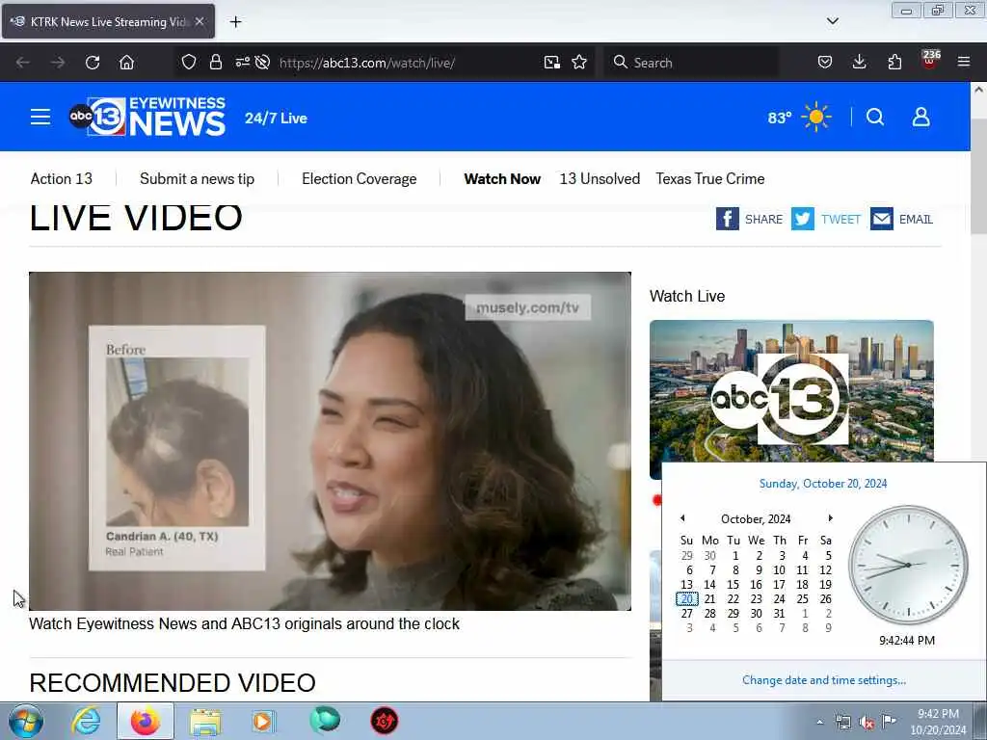Click Firefox taskbar icon

[x=146, y=721]
